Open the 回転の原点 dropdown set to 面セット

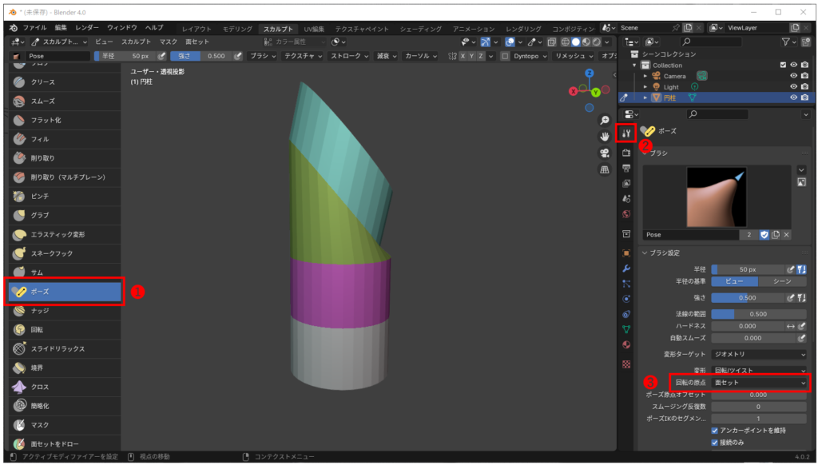759,383
